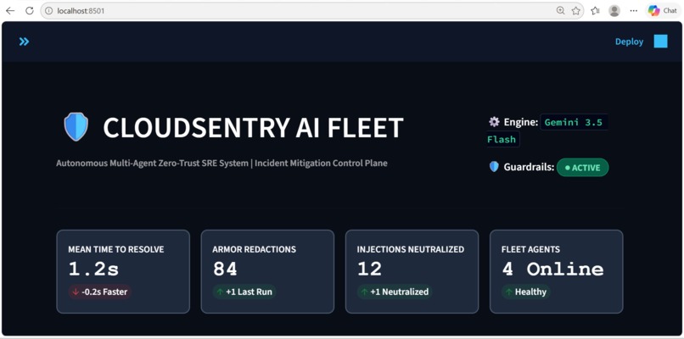Viewport: 684px width, 339px height.
Task: View site information icon in address bar
Action: (49, 11)
